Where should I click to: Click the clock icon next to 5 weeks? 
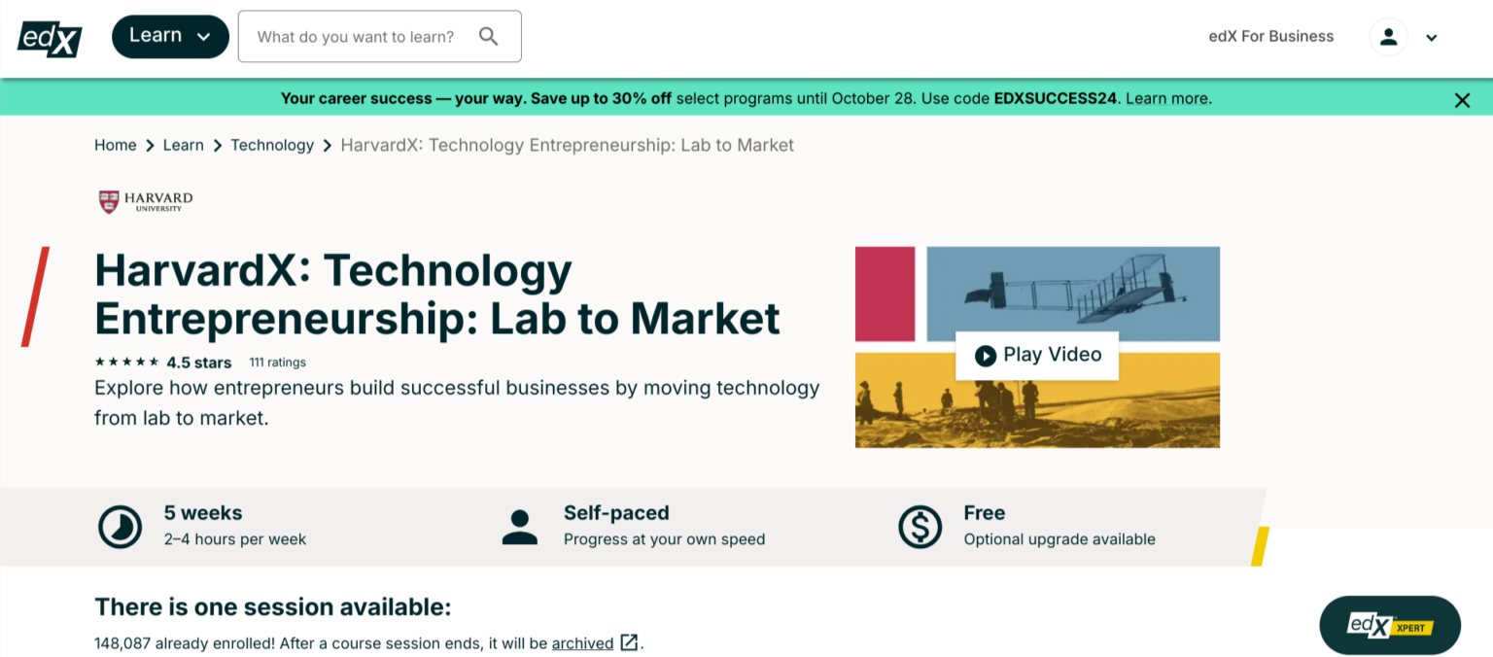click(x=120, y=526)
